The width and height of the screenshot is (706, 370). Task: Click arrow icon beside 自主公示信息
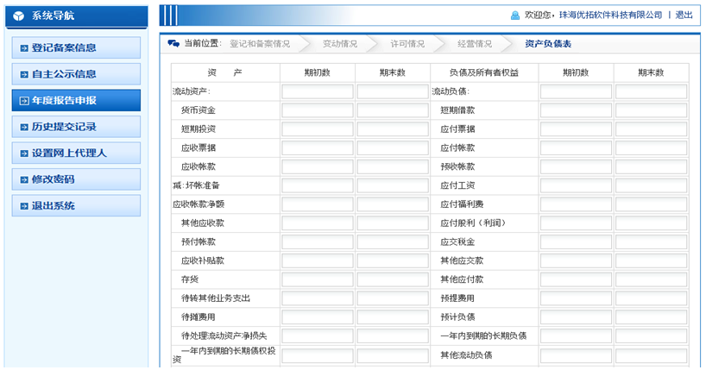click(x=24, y=75)
